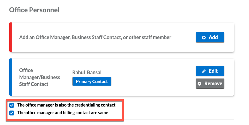Click the plus icon on Add button
This screenshot has height=125, width=249.
point(204,38)
